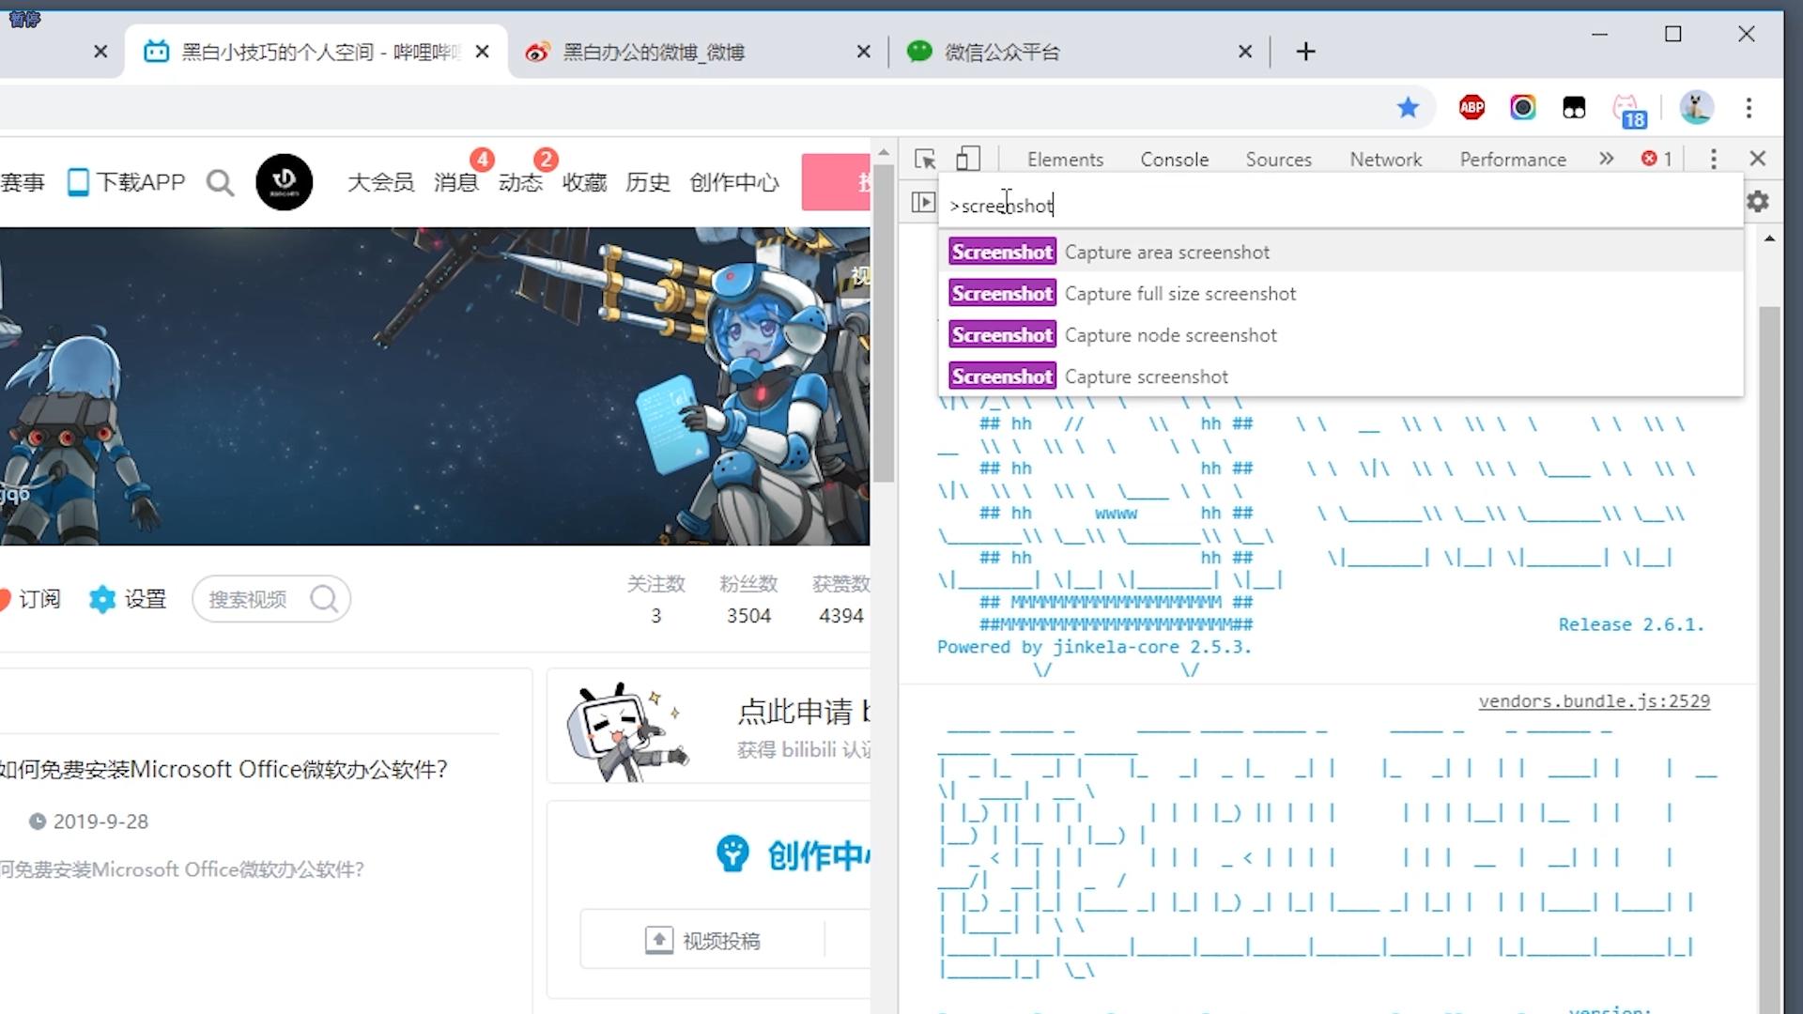Toggle the device emulation icon in DevTools
This screenshot has height=1014, width=1803.
tap(968, 159)
